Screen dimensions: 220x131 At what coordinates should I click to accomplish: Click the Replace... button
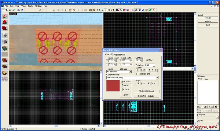[126, 89]
